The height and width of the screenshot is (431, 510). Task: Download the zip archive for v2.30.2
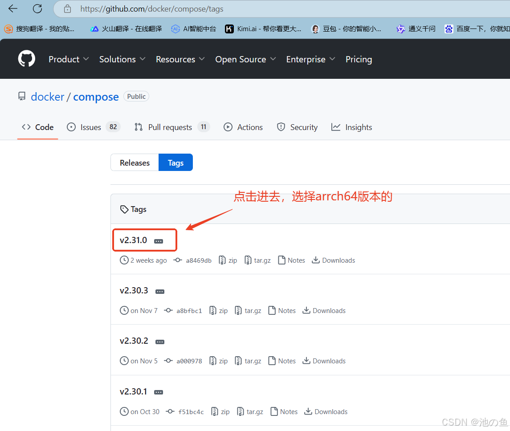pyautogui.click(x=219, y=361)
